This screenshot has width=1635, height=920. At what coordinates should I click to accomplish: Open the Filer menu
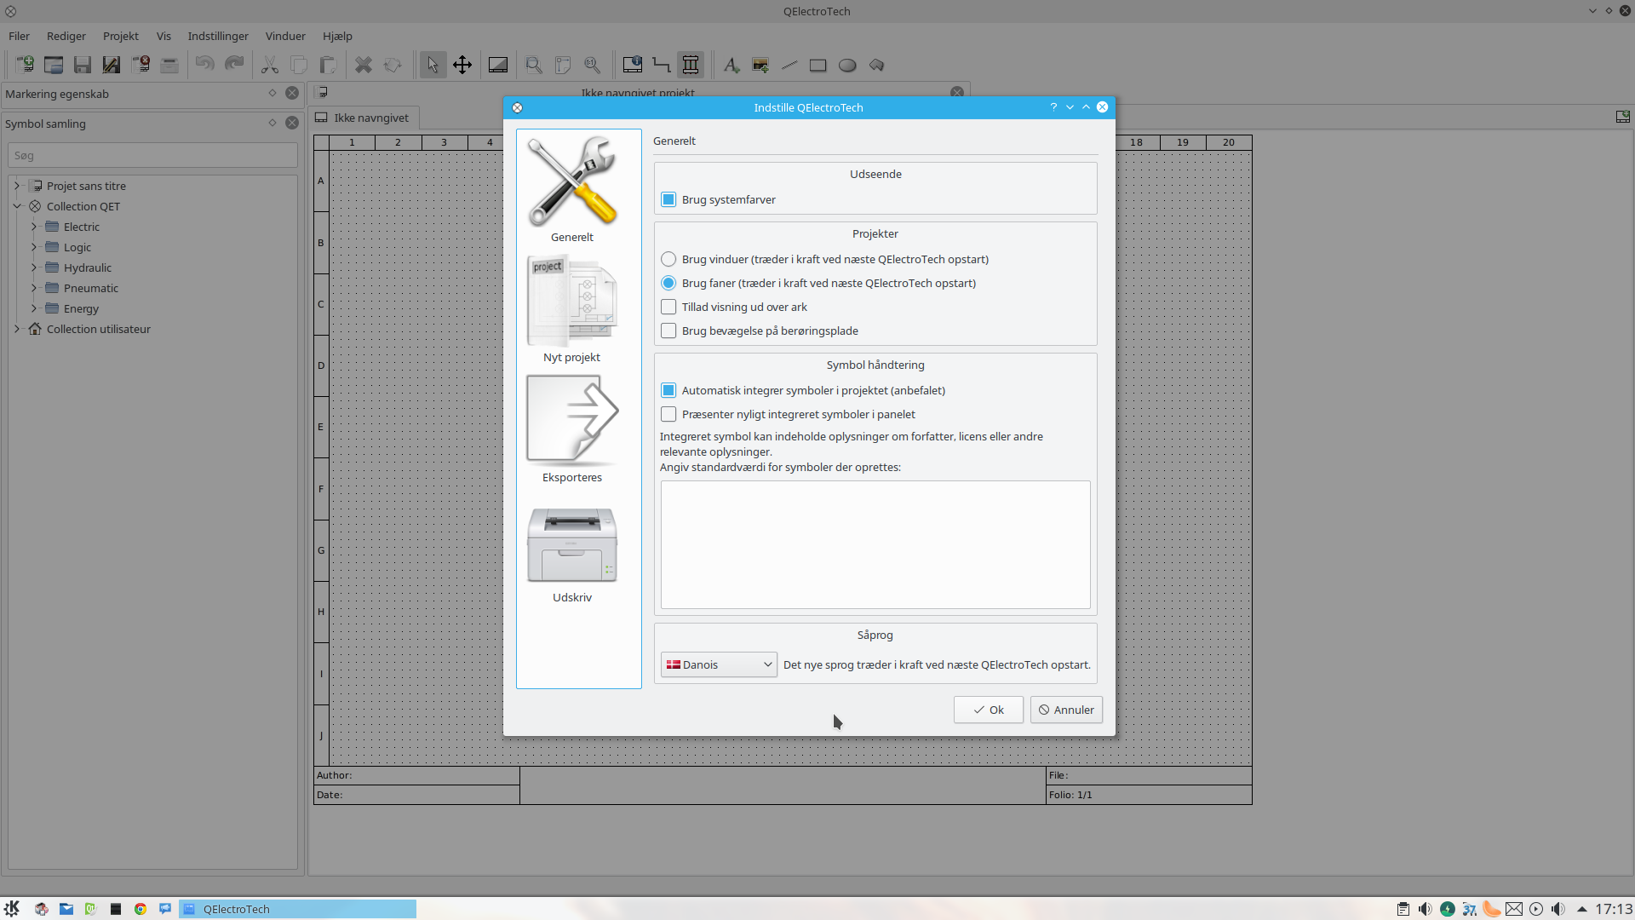[x=19, y=36]
